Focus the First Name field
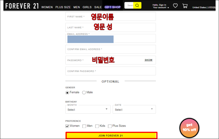219x139 pixels. pos(111,16)
